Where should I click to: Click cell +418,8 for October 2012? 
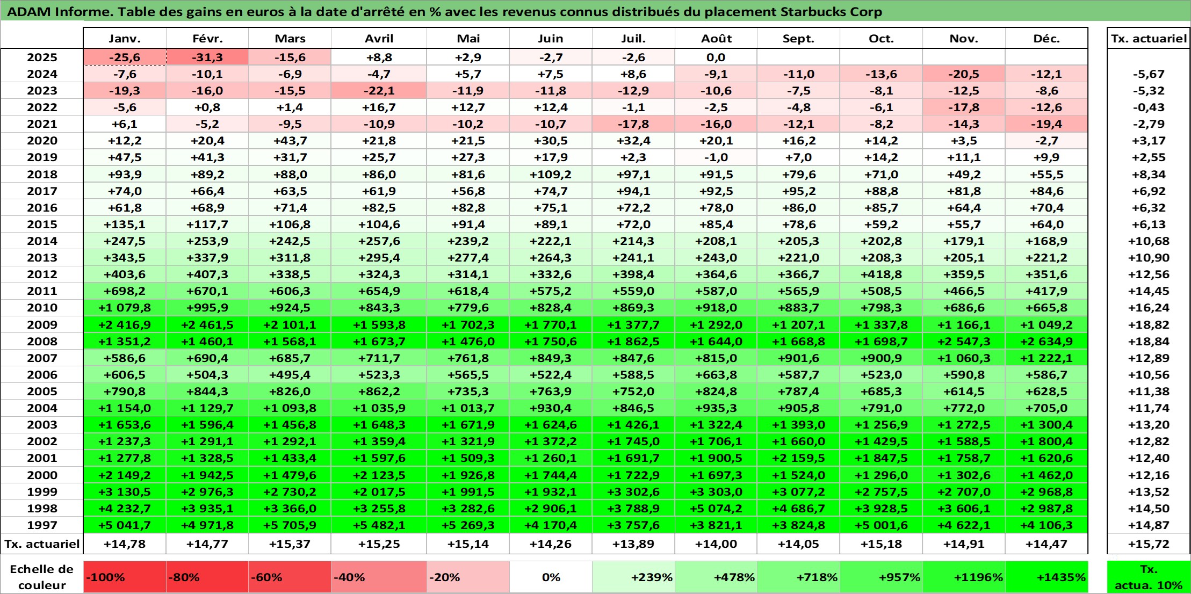881,274
